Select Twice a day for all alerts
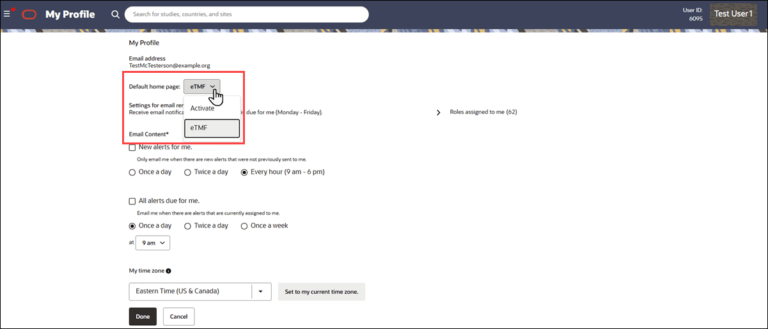768x329 pixels. pos(187,226)
